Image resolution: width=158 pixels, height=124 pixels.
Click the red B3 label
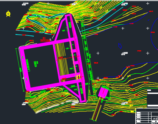(x=44, y=38)
